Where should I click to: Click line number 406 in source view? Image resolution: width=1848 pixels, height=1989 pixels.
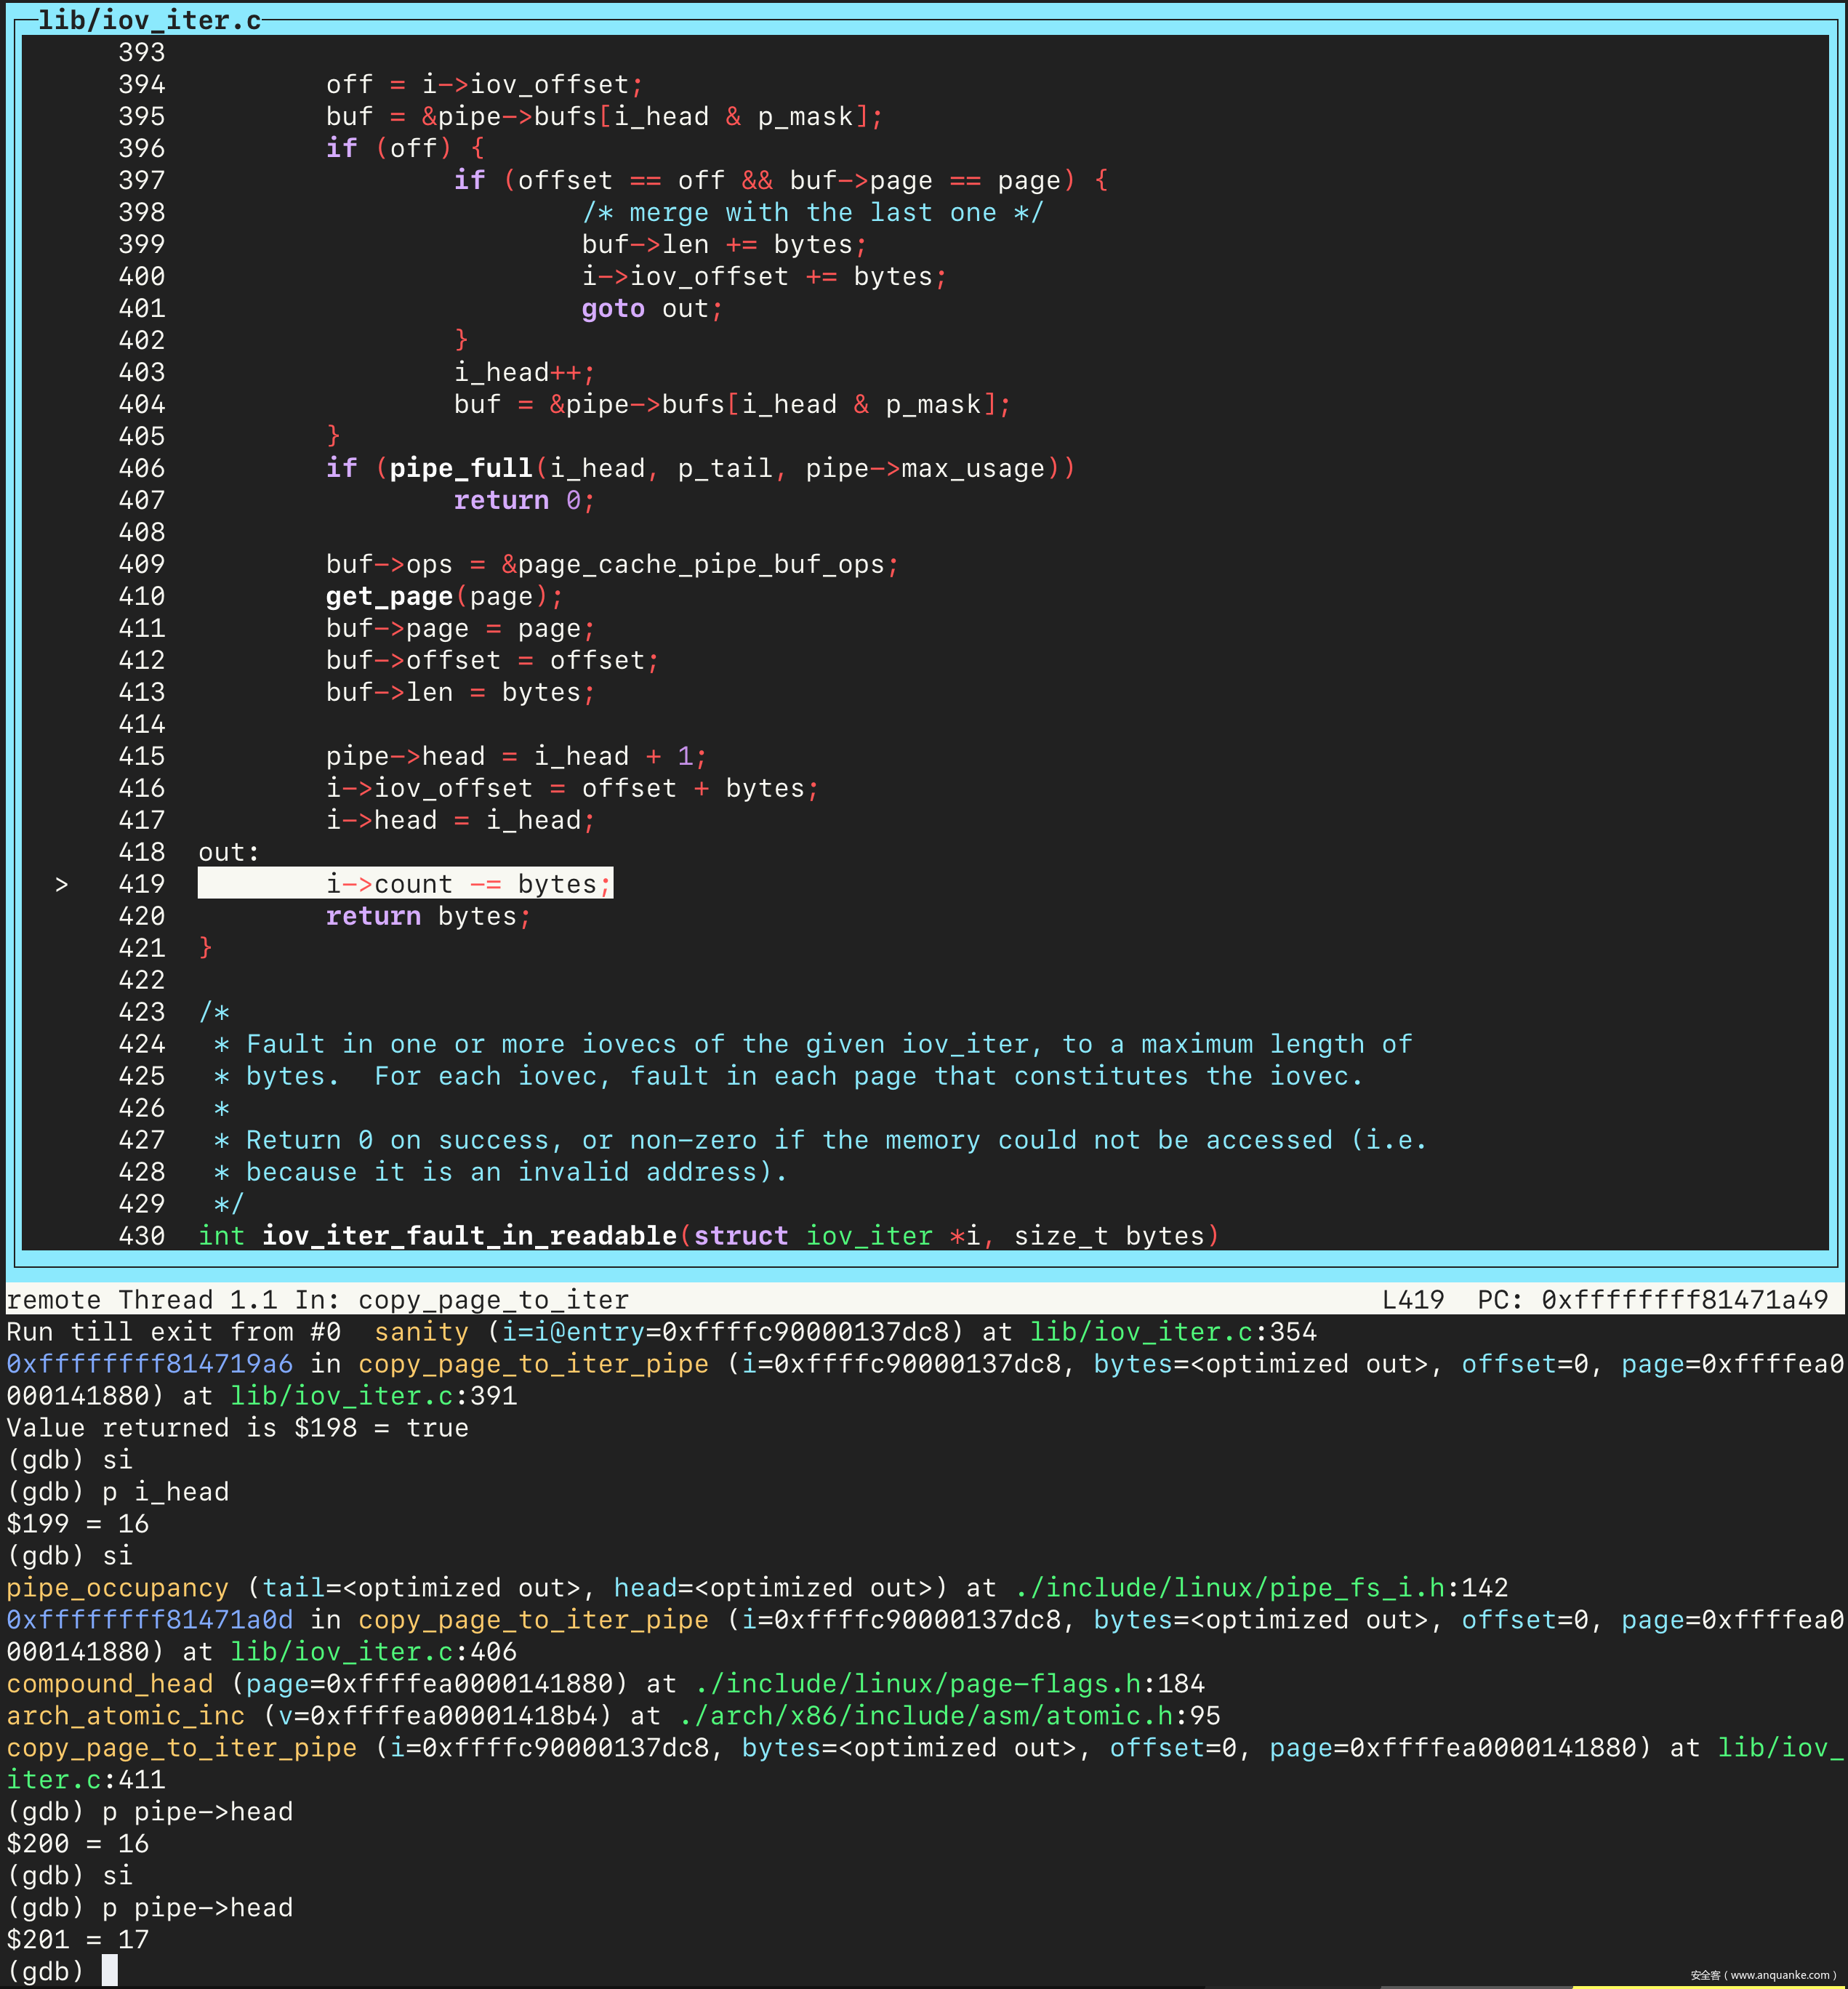(141, 468)
